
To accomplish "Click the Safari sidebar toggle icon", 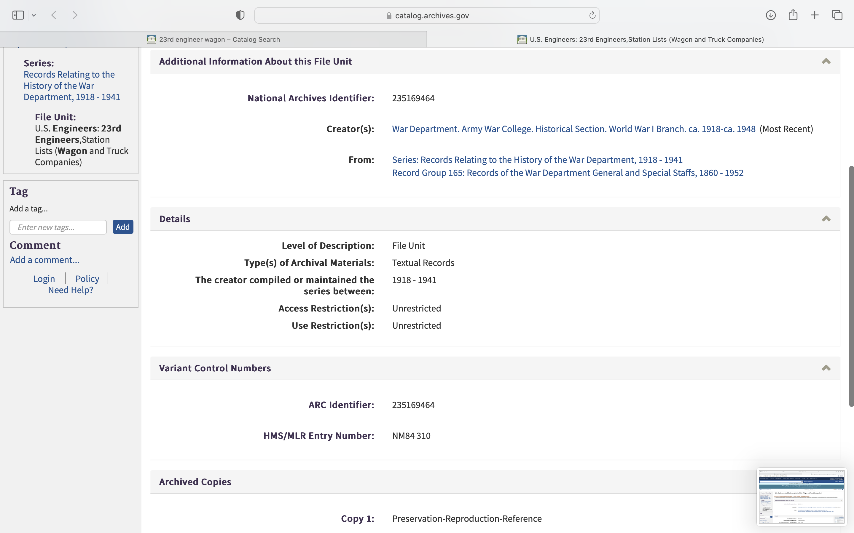I will [18, 15].
